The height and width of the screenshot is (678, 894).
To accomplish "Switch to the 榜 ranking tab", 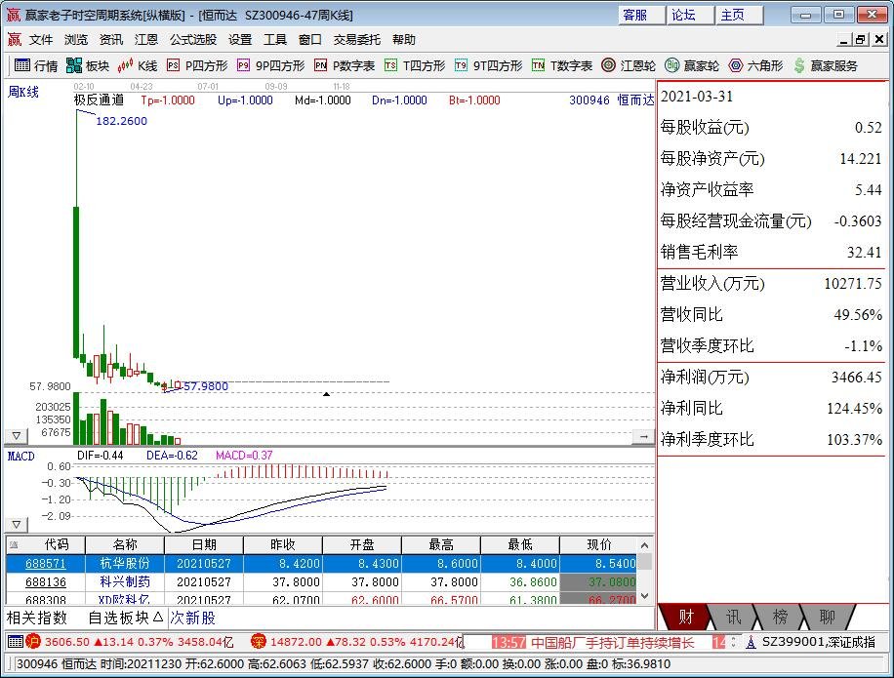I will coord(780,617).
